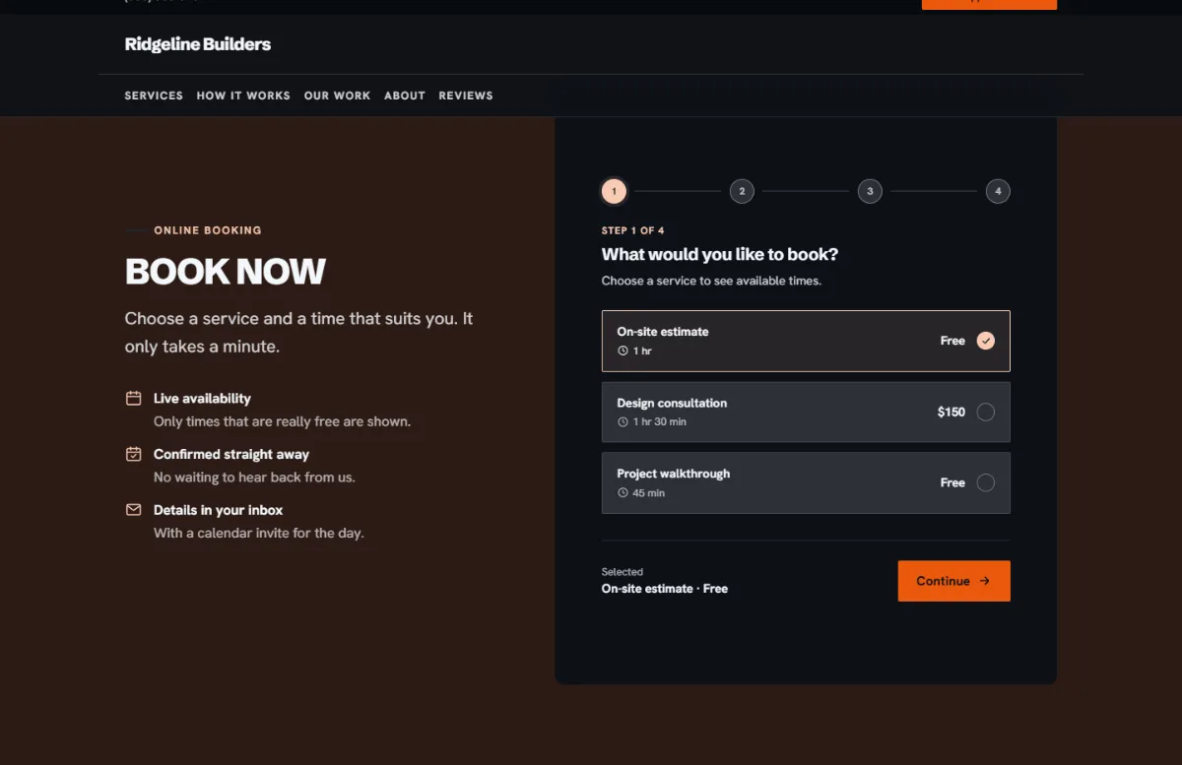1182x765 pixels.
Task: Click the '$150' price text
Action: [x=952, y=412]
